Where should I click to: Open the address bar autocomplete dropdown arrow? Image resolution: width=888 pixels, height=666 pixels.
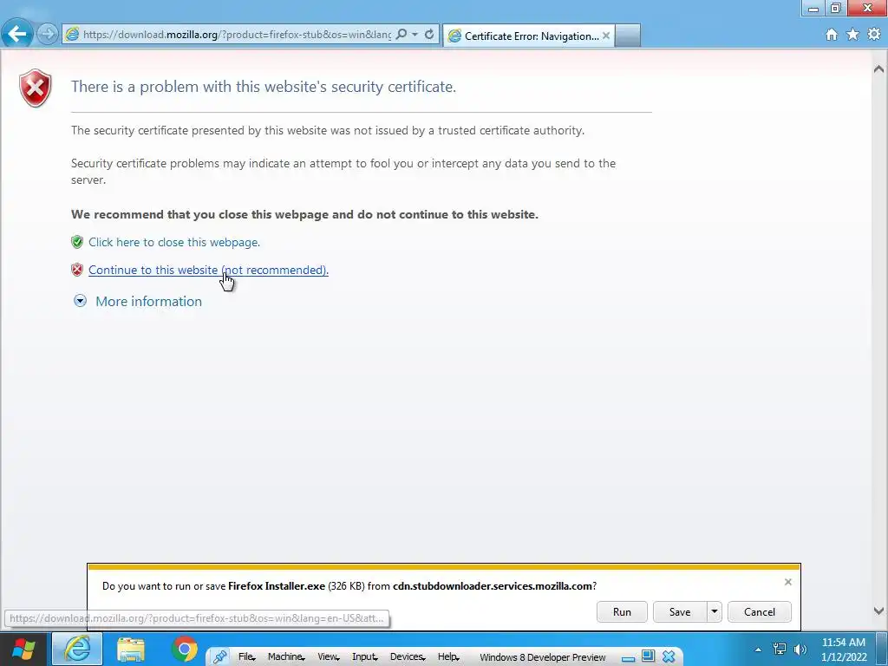click(x=415, y=35)
